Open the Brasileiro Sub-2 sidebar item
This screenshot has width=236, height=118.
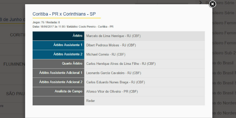(x=224, y=53)
